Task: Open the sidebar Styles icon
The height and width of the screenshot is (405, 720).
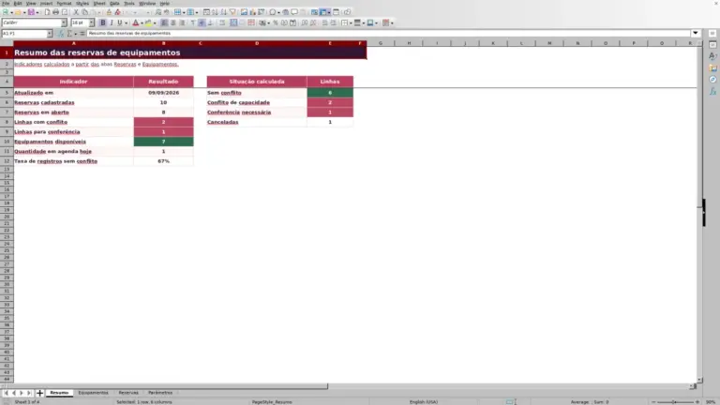Action: (712, 56)
